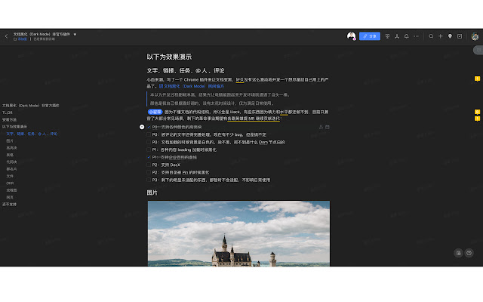Open the three-dot more menu
Viewport: 483px width, 302px height.
coord(416,36)
